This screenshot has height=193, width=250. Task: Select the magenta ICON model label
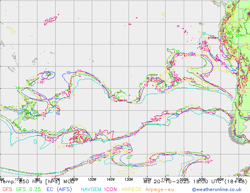(x=110, y=189)
